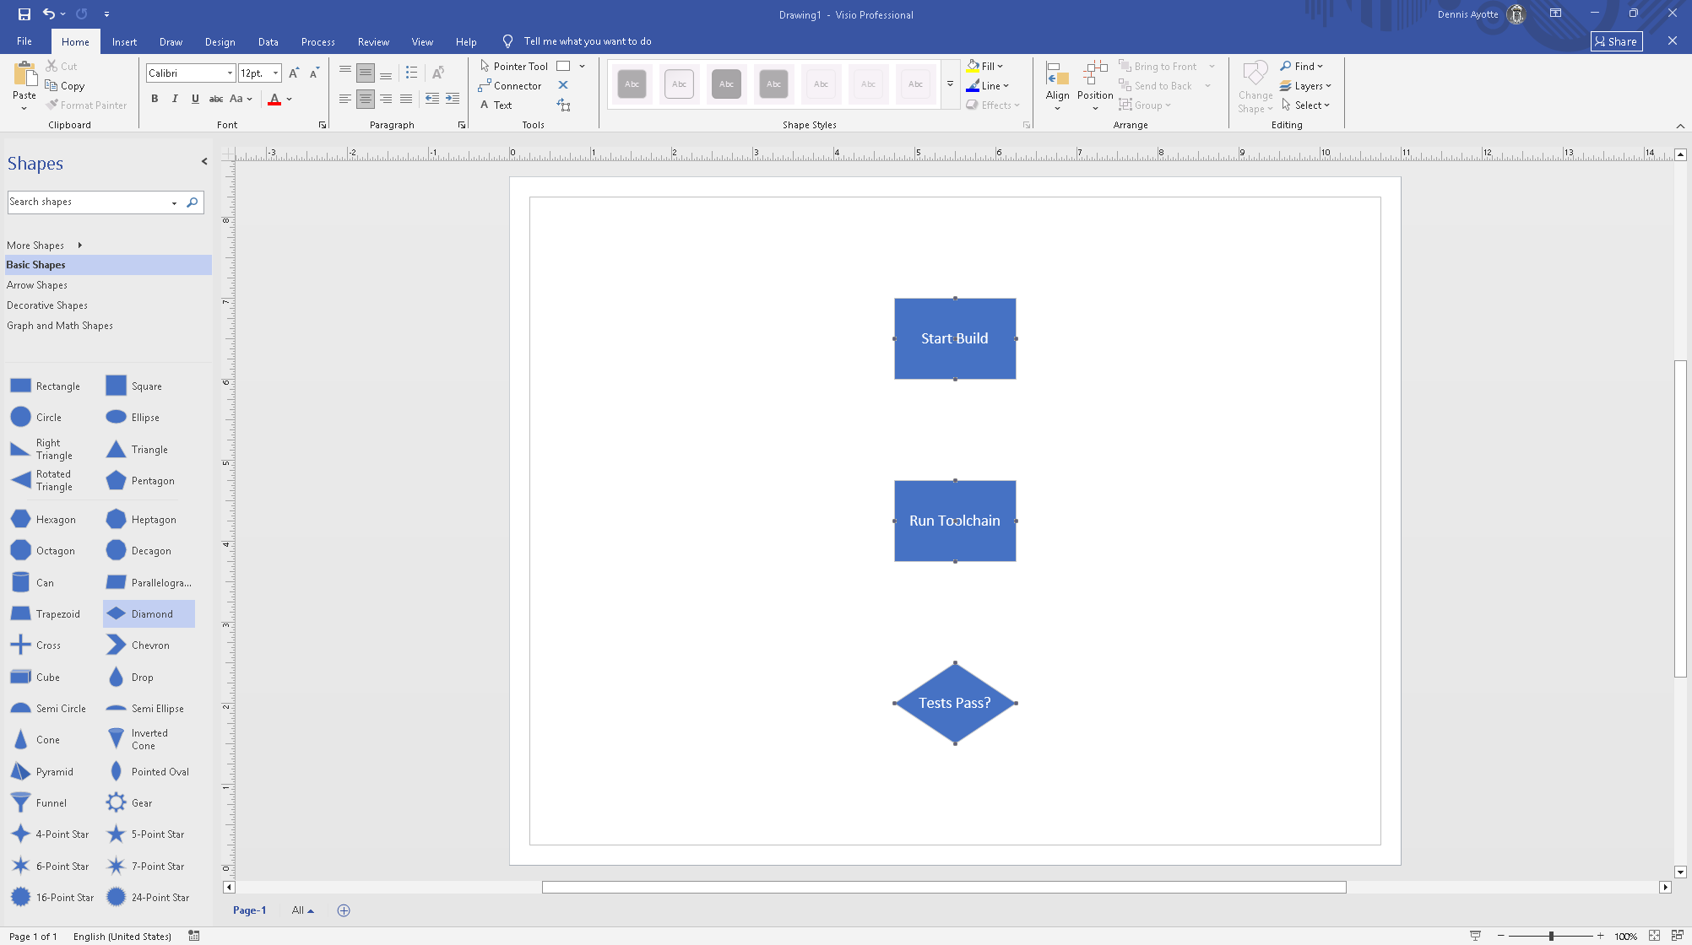Click the zoom slider handle

point(1551,936)
